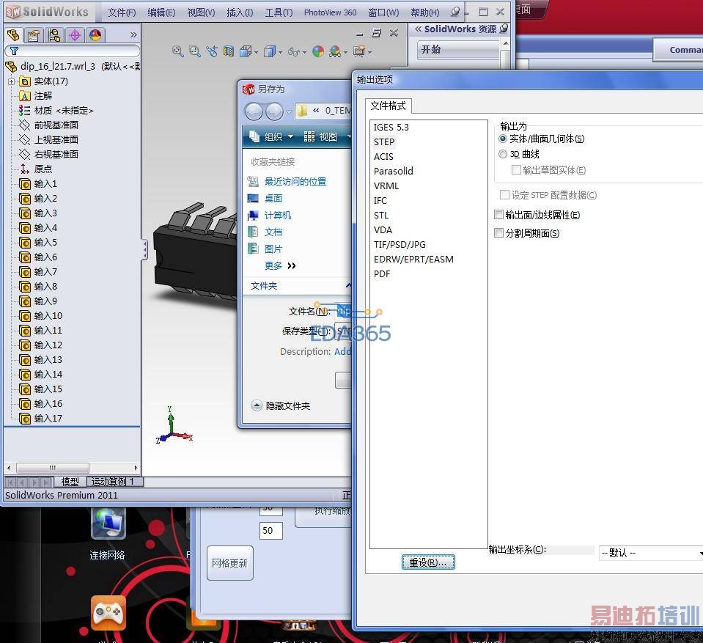Image resolution: width=703 pixels, height=643 pixels.
Task: Click the game controller desktop icon
Action: [108, 612]
